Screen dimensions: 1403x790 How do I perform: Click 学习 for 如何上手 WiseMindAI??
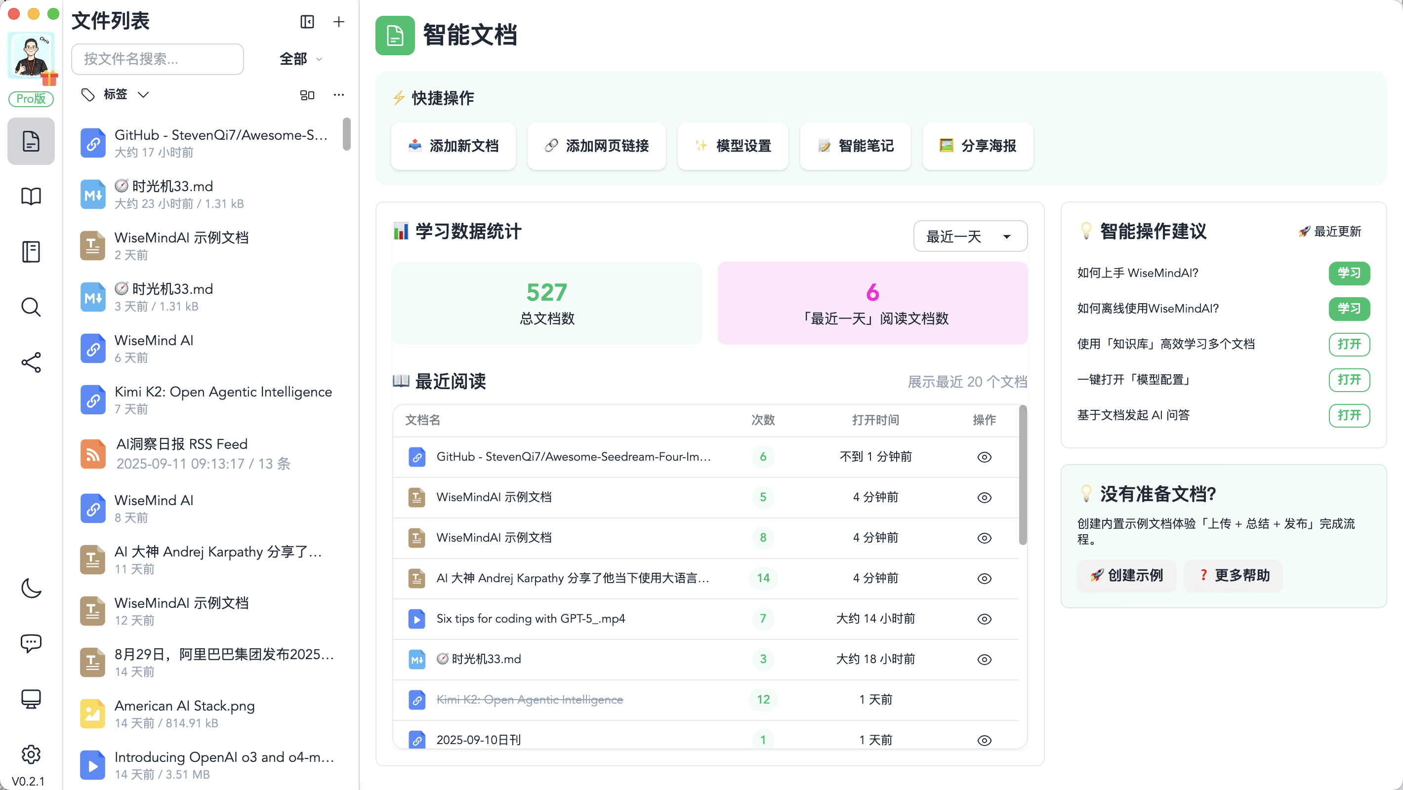click(x=1349, y=274)
